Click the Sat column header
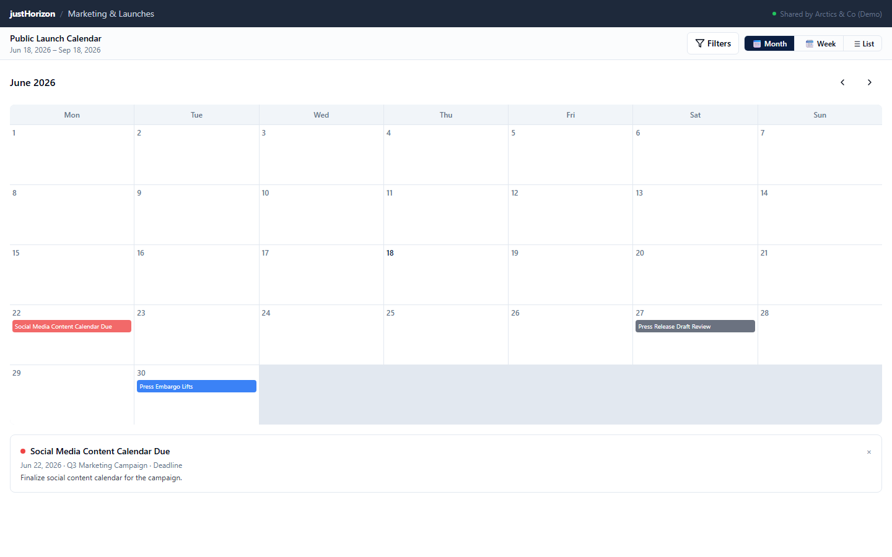 pyautogui.click(x=695, y=115)
